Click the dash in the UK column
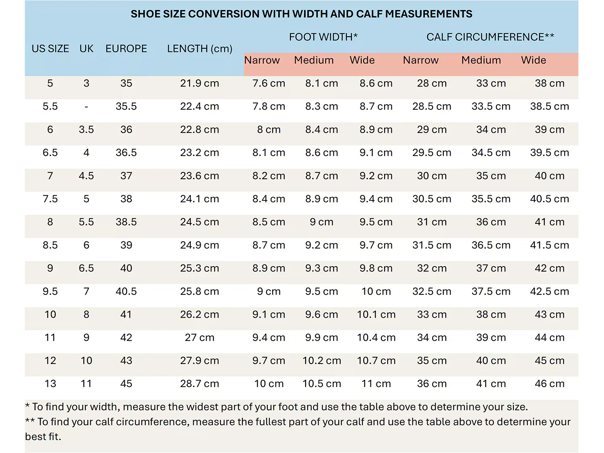604x453 pixels. pyautogui.click(x=86, y=107)
